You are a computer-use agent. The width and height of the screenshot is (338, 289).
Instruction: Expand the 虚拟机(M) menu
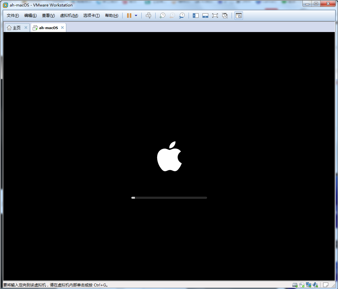click(69, 16)
